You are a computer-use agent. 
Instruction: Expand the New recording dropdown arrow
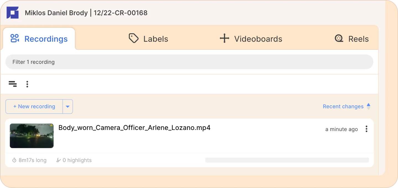(x=68, y=106)
